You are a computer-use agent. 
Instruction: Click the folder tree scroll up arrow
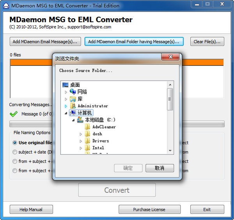point(170,85)
